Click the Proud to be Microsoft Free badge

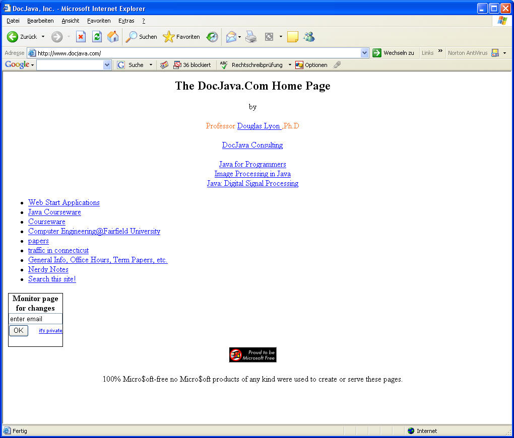tap(252, 355)
